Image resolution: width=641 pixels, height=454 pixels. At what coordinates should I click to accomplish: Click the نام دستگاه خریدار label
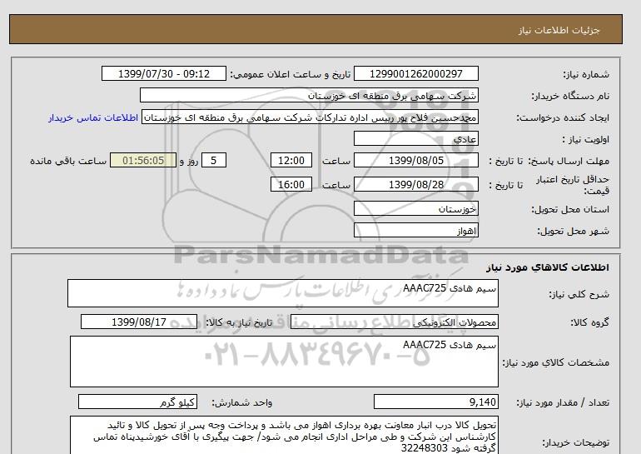pos(570,96)
